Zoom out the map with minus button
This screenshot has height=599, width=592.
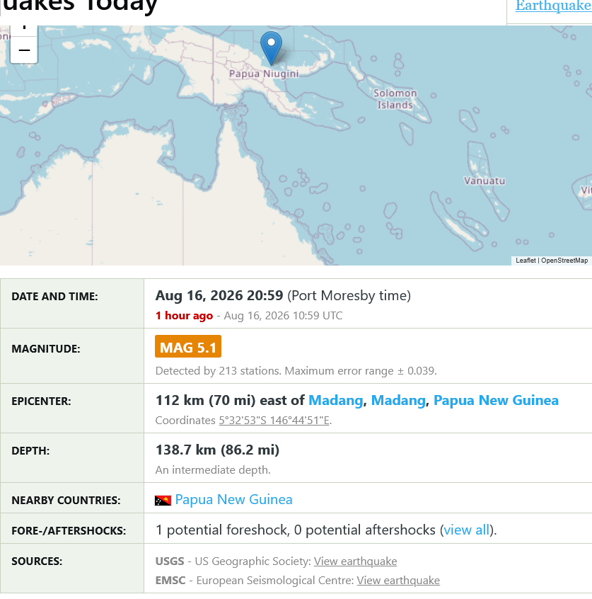click(24, 50)
